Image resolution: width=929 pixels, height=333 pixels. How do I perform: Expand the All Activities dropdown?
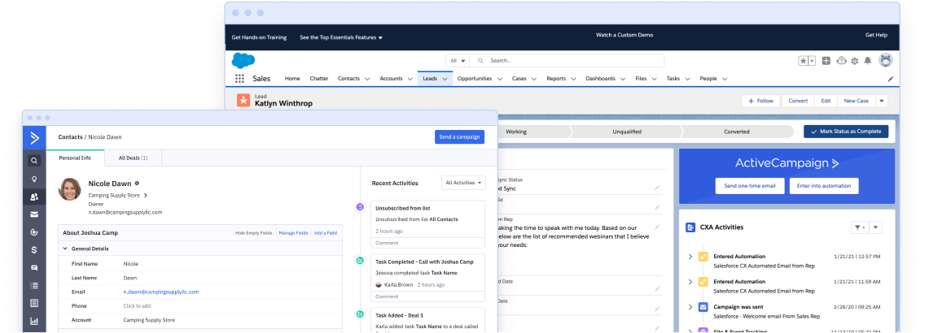pos(463,183)
